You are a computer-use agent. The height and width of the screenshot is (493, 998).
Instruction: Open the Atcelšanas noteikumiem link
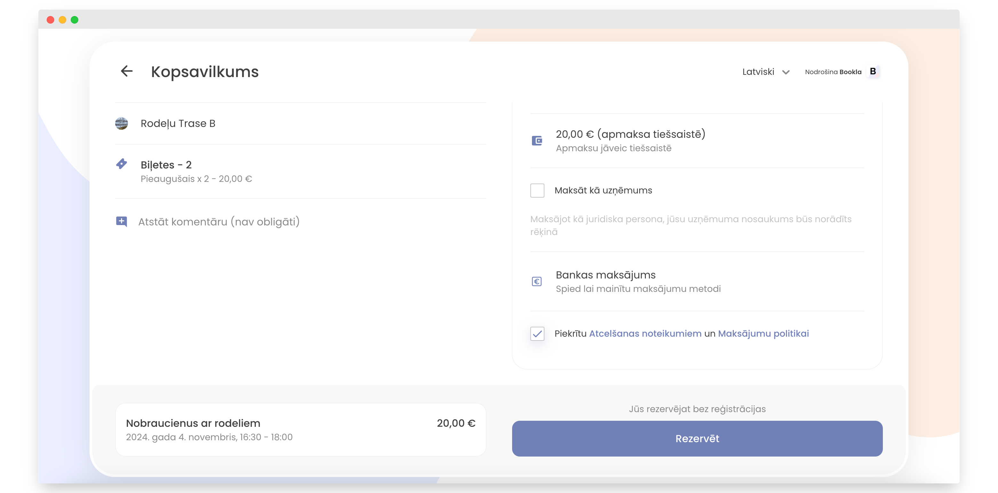point(645,334)
